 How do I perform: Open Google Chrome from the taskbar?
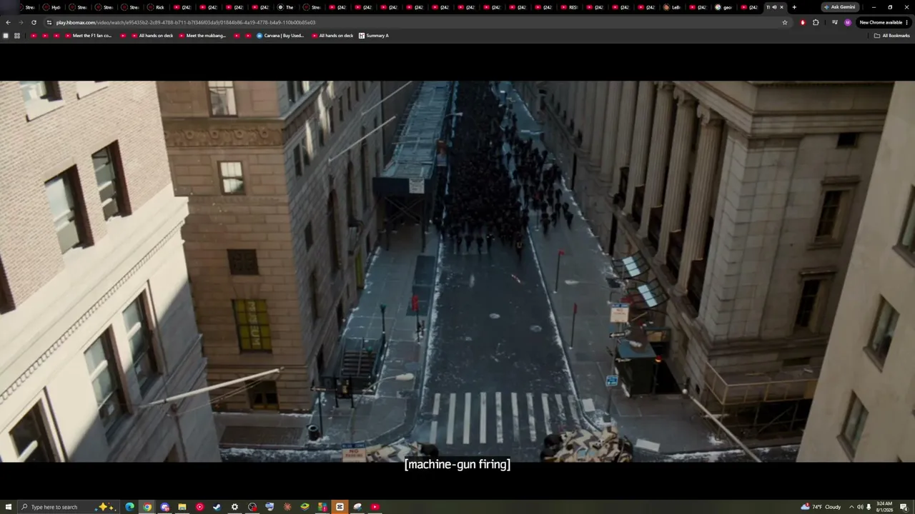147,507
